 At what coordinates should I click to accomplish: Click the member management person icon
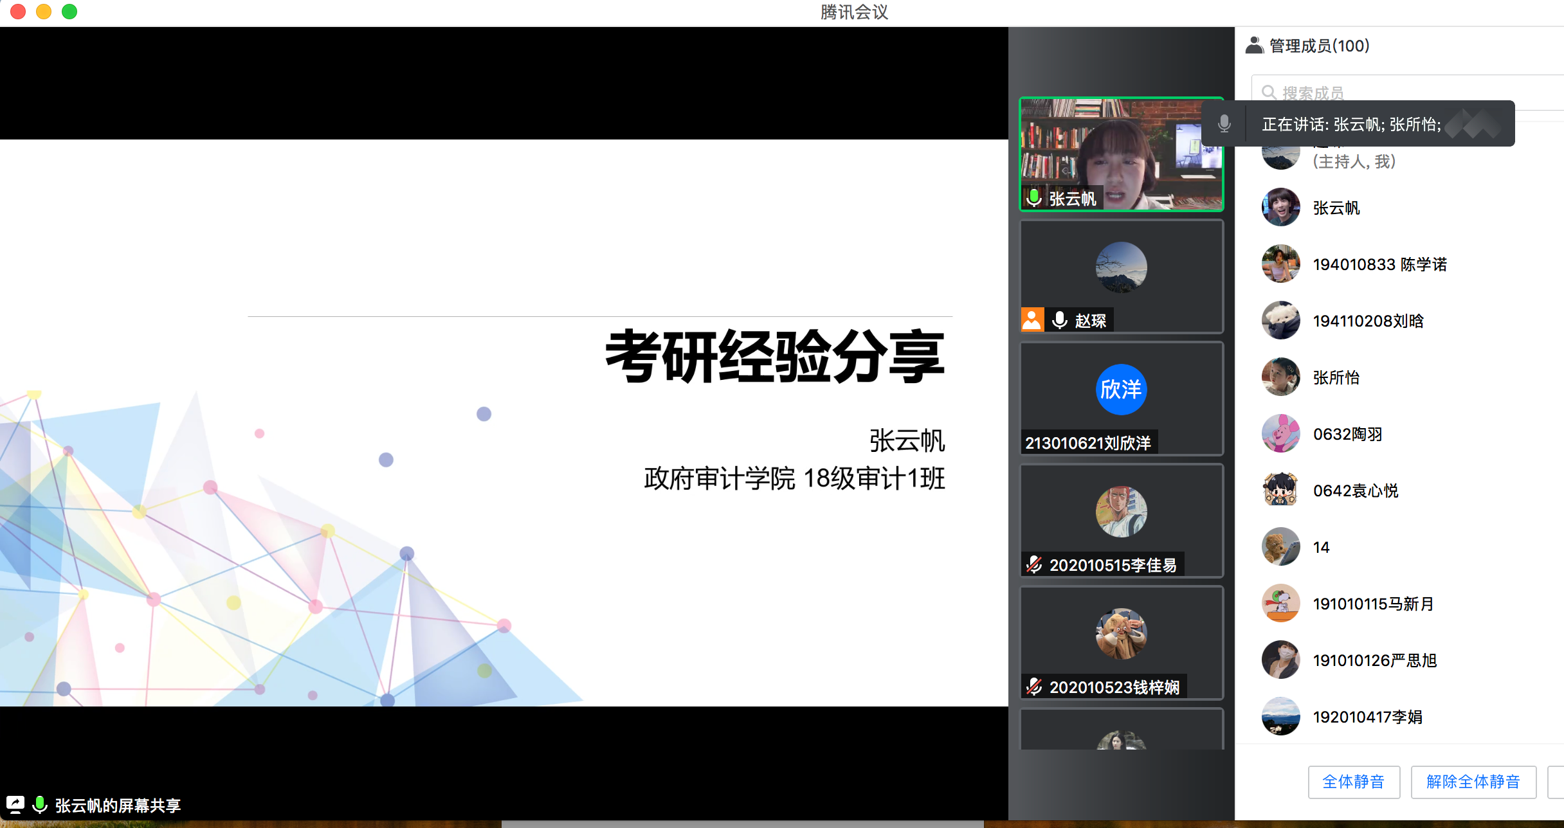point(1254,46)
